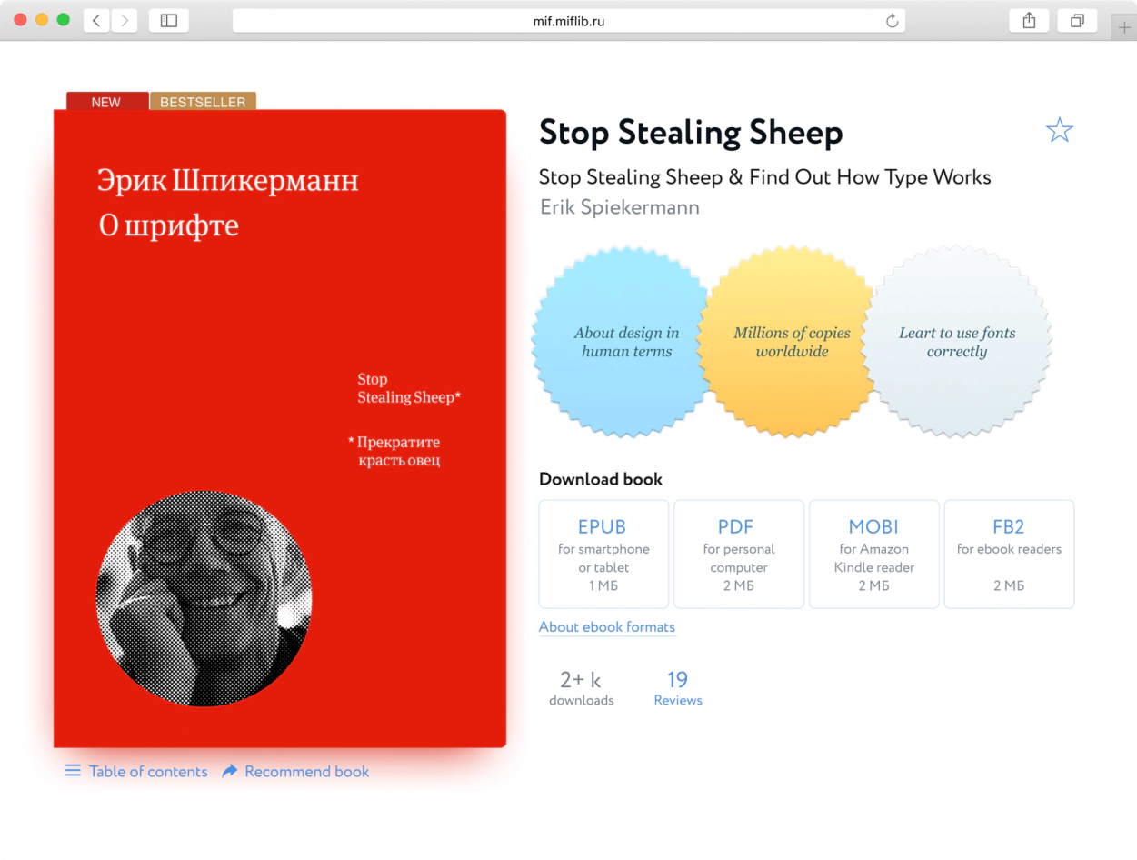
Task: Open the Table of contents link
Action: tap(148, 771)
